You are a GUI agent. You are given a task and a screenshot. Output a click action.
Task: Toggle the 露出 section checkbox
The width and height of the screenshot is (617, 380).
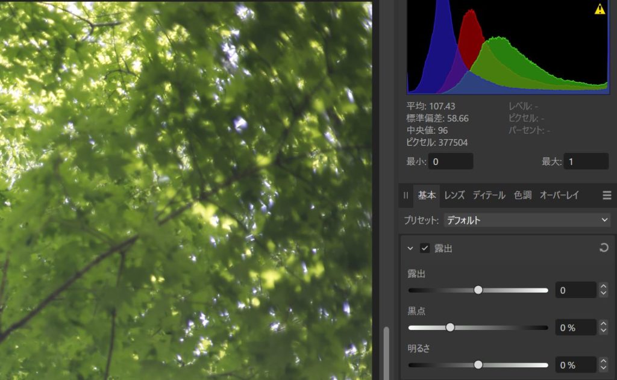click(425, 248)
